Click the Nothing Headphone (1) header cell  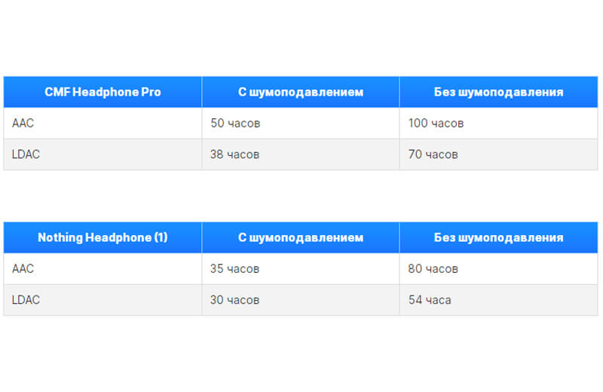103,237
